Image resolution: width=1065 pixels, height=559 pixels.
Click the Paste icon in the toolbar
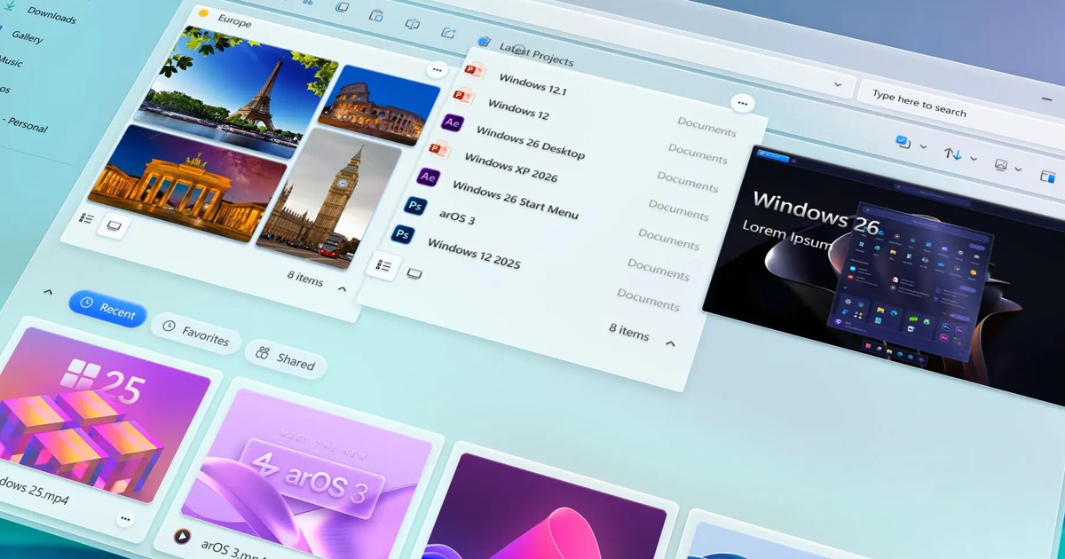click(x=376, y=17)
